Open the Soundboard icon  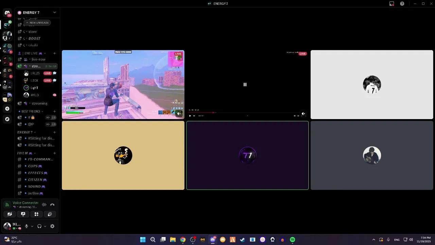click(x=50, y=214)
